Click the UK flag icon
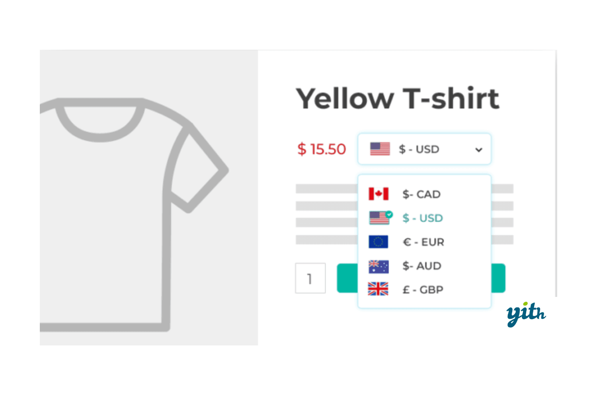The height and width of the screenshot is (398, 597). (378, 289)
